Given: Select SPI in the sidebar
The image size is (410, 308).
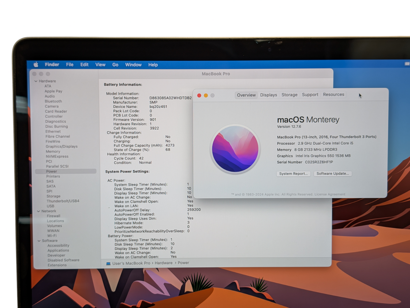Looking at the screenshot, I should 49,191.
